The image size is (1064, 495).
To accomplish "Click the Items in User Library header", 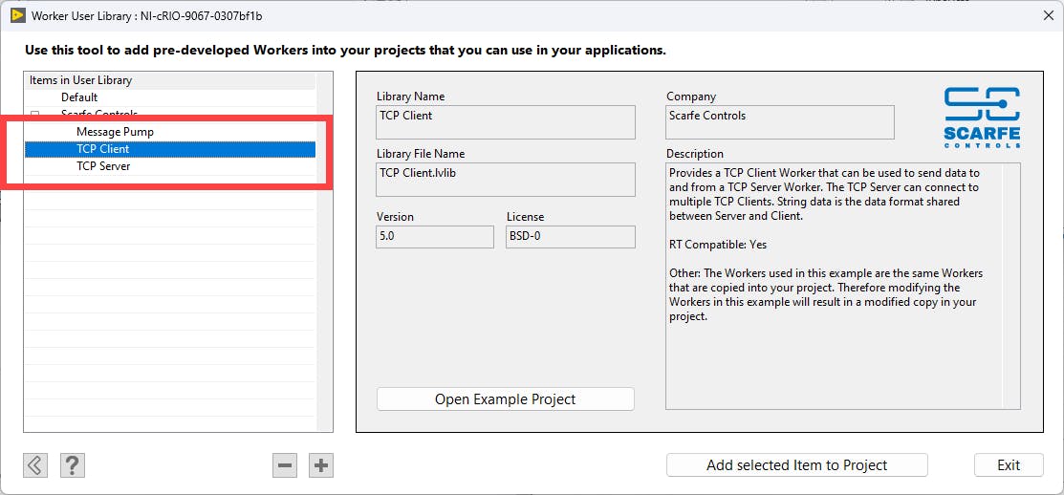I will coord(170,80).
